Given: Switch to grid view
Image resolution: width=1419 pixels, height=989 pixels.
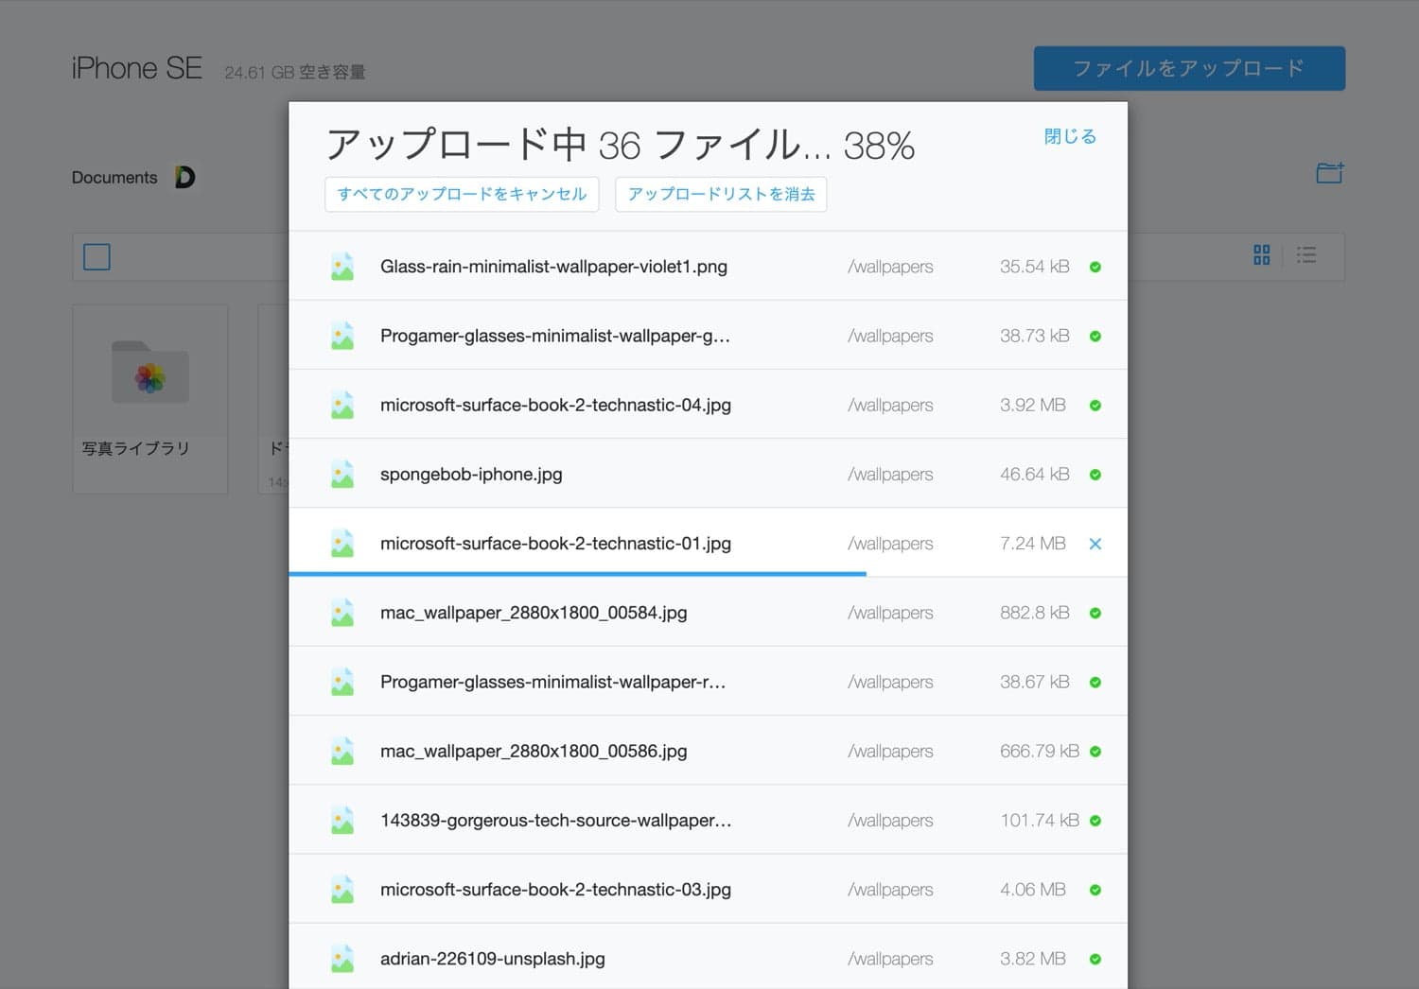Looking at the screenshot, I should click(x=1261, y=255).
